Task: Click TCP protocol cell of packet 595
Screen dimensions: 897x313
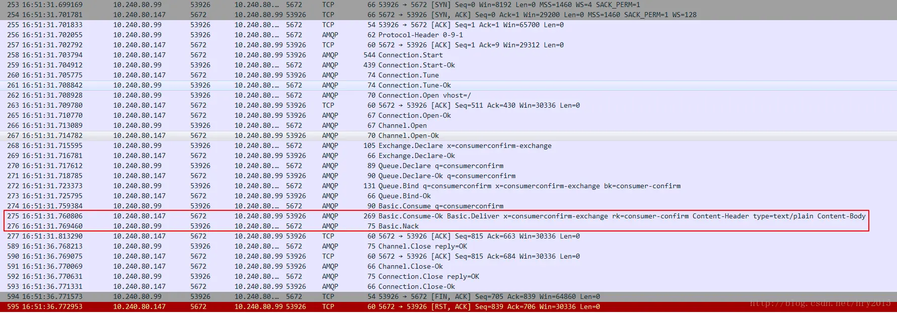Action: 328,306
